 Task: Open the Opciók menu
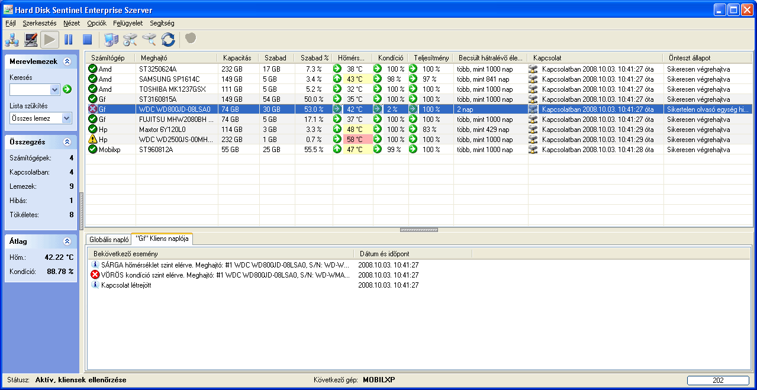[96, 23]
